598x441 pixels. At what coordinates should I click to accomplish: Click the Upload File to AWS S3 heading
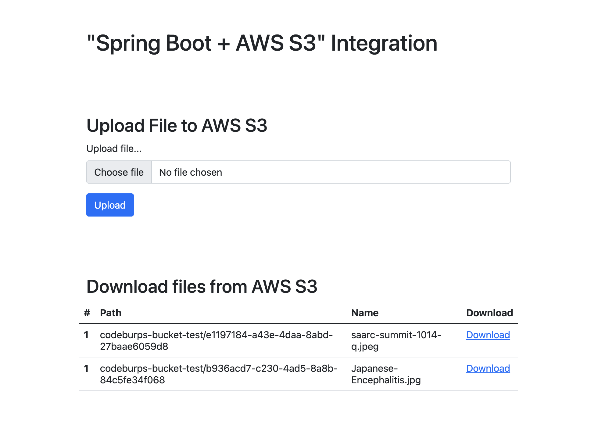[177, 125]
